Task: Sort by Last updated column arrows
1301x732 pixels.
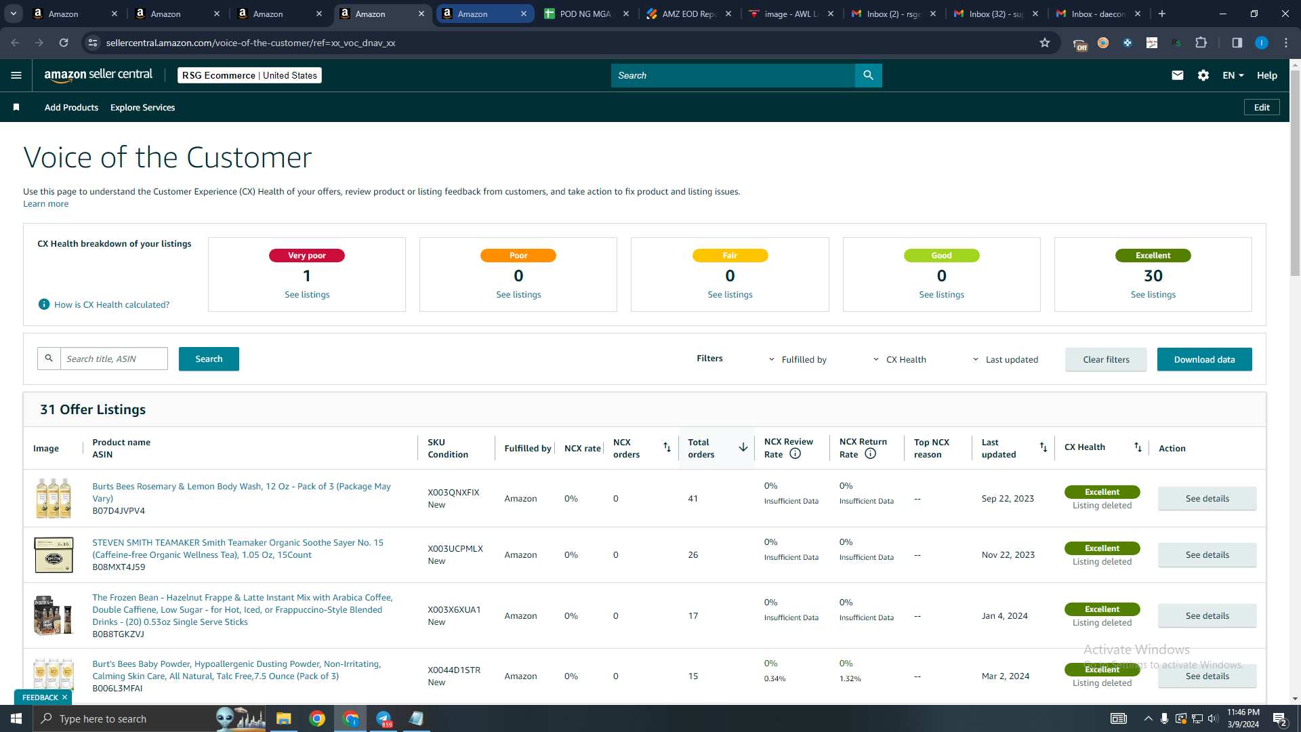Action: tap(1044, 447)
